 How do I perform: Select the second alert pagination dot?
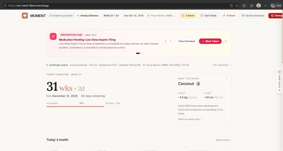point(142,53)
